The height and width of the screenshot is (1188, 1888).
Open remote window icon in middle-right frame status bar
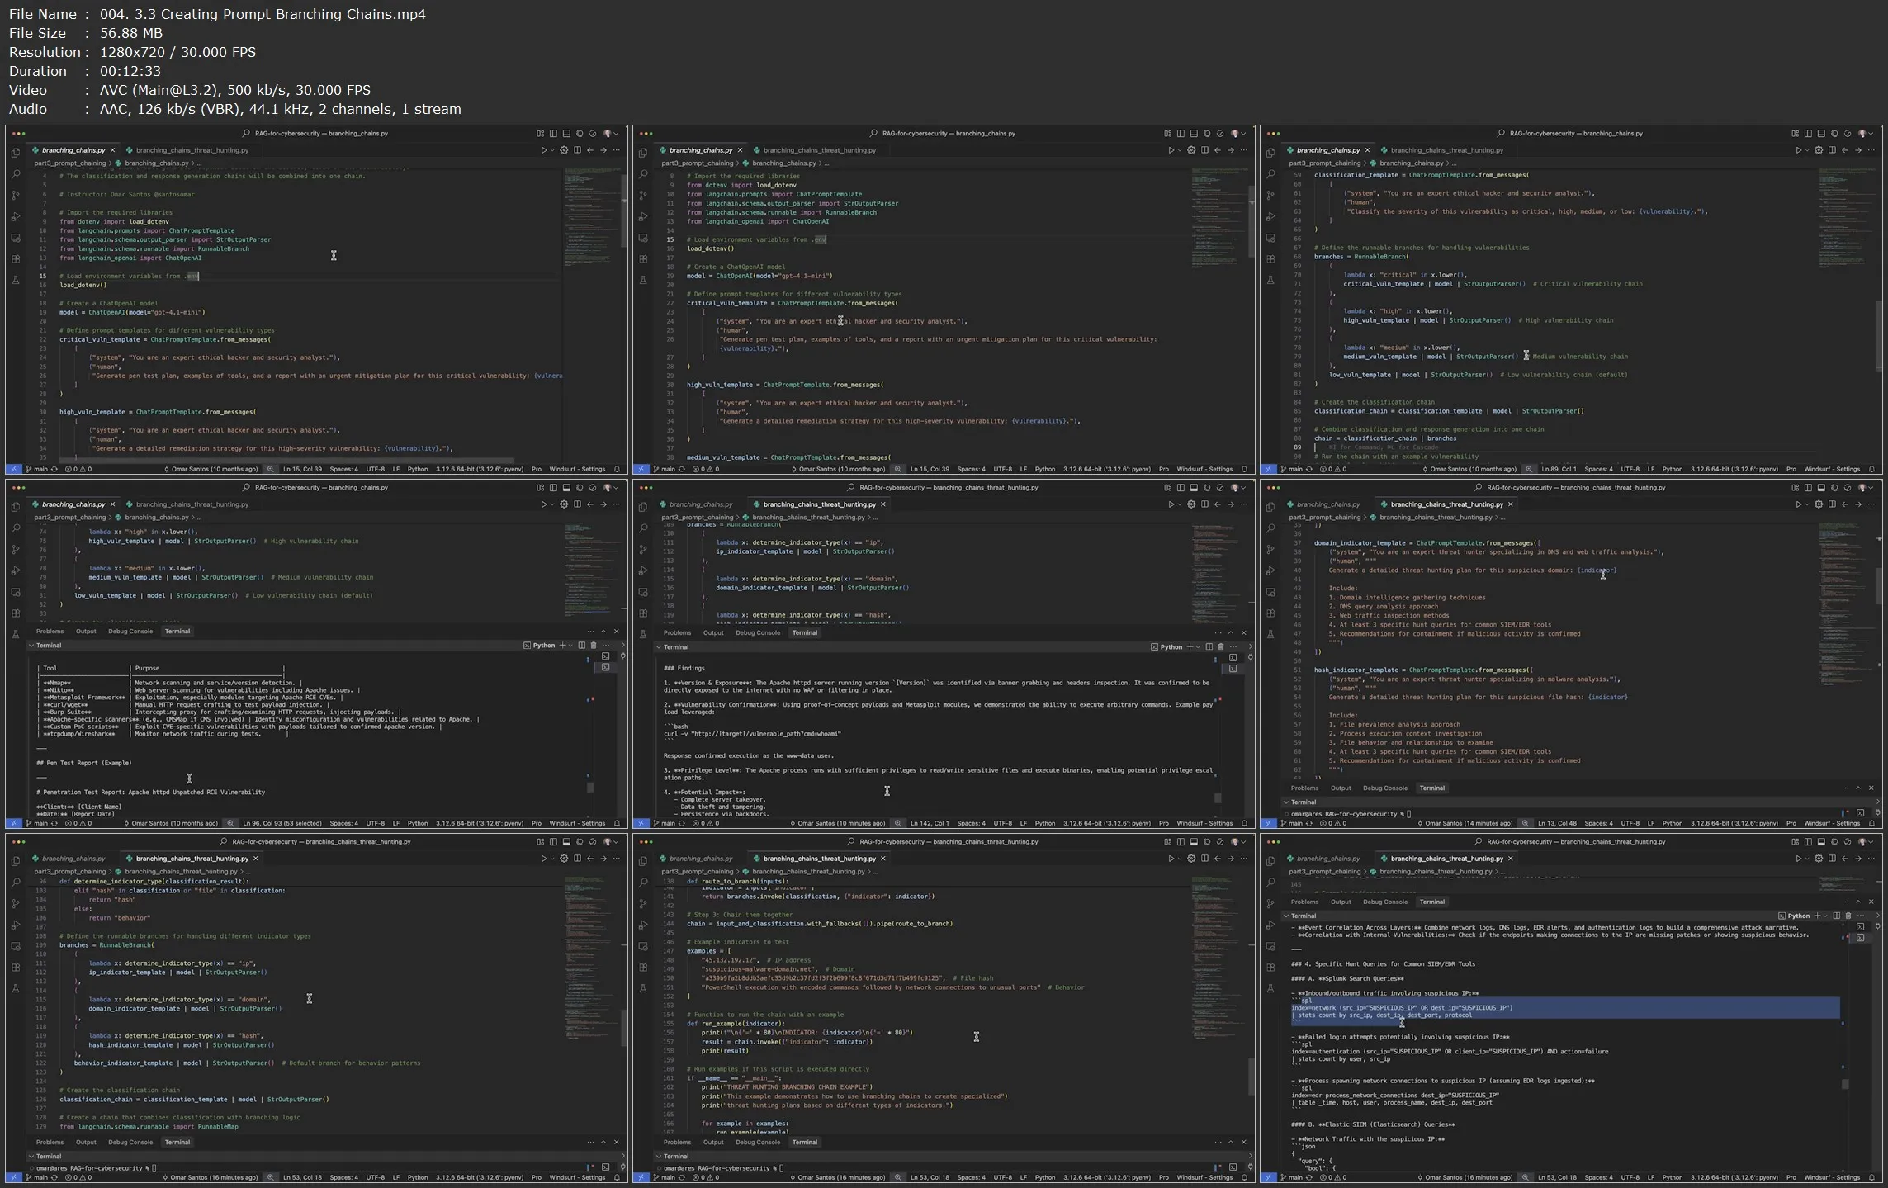pos(1268,823)
